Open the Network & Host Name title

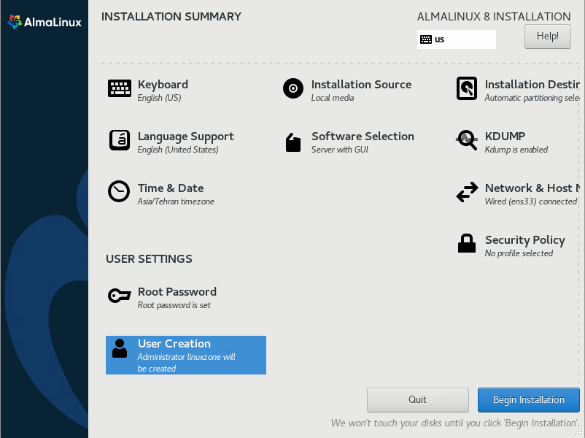coord(532,188)
